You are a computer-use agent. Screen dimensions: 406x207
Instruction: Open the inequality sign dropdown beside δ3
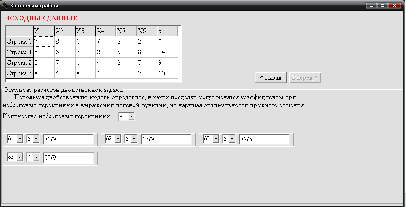point(232,139)
